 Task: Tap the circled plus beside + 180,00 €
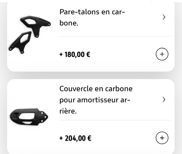(162, 54)
